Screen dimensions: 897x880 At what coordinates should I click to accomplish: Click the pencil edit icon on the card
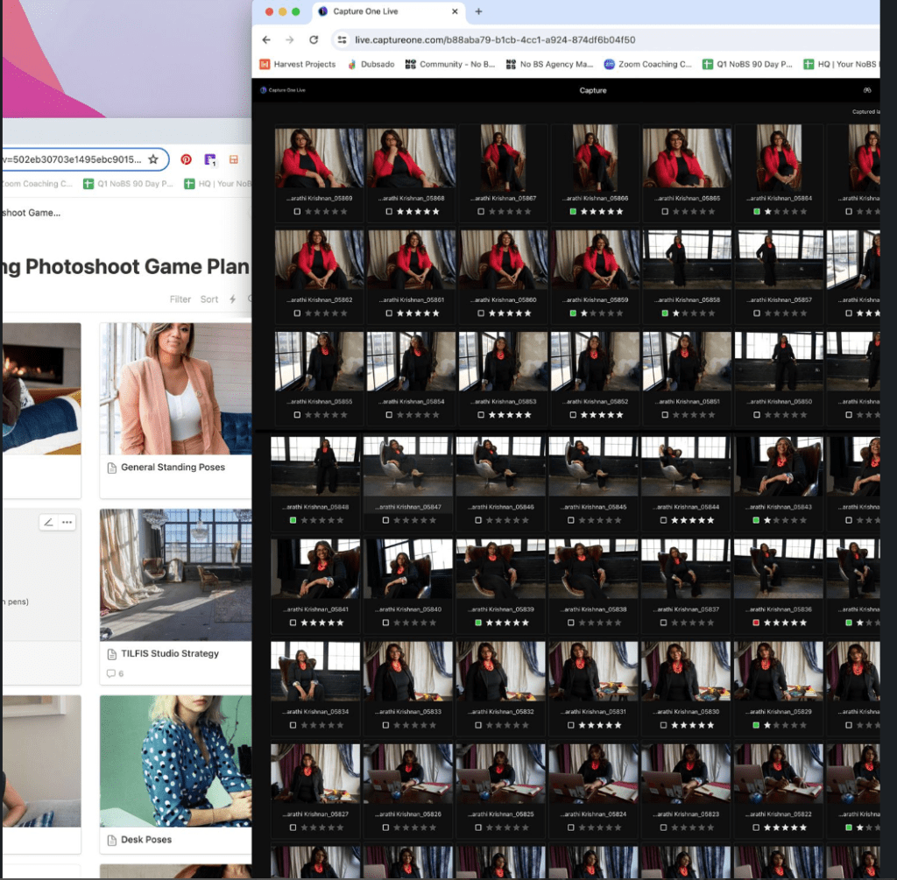pos(48,522)
